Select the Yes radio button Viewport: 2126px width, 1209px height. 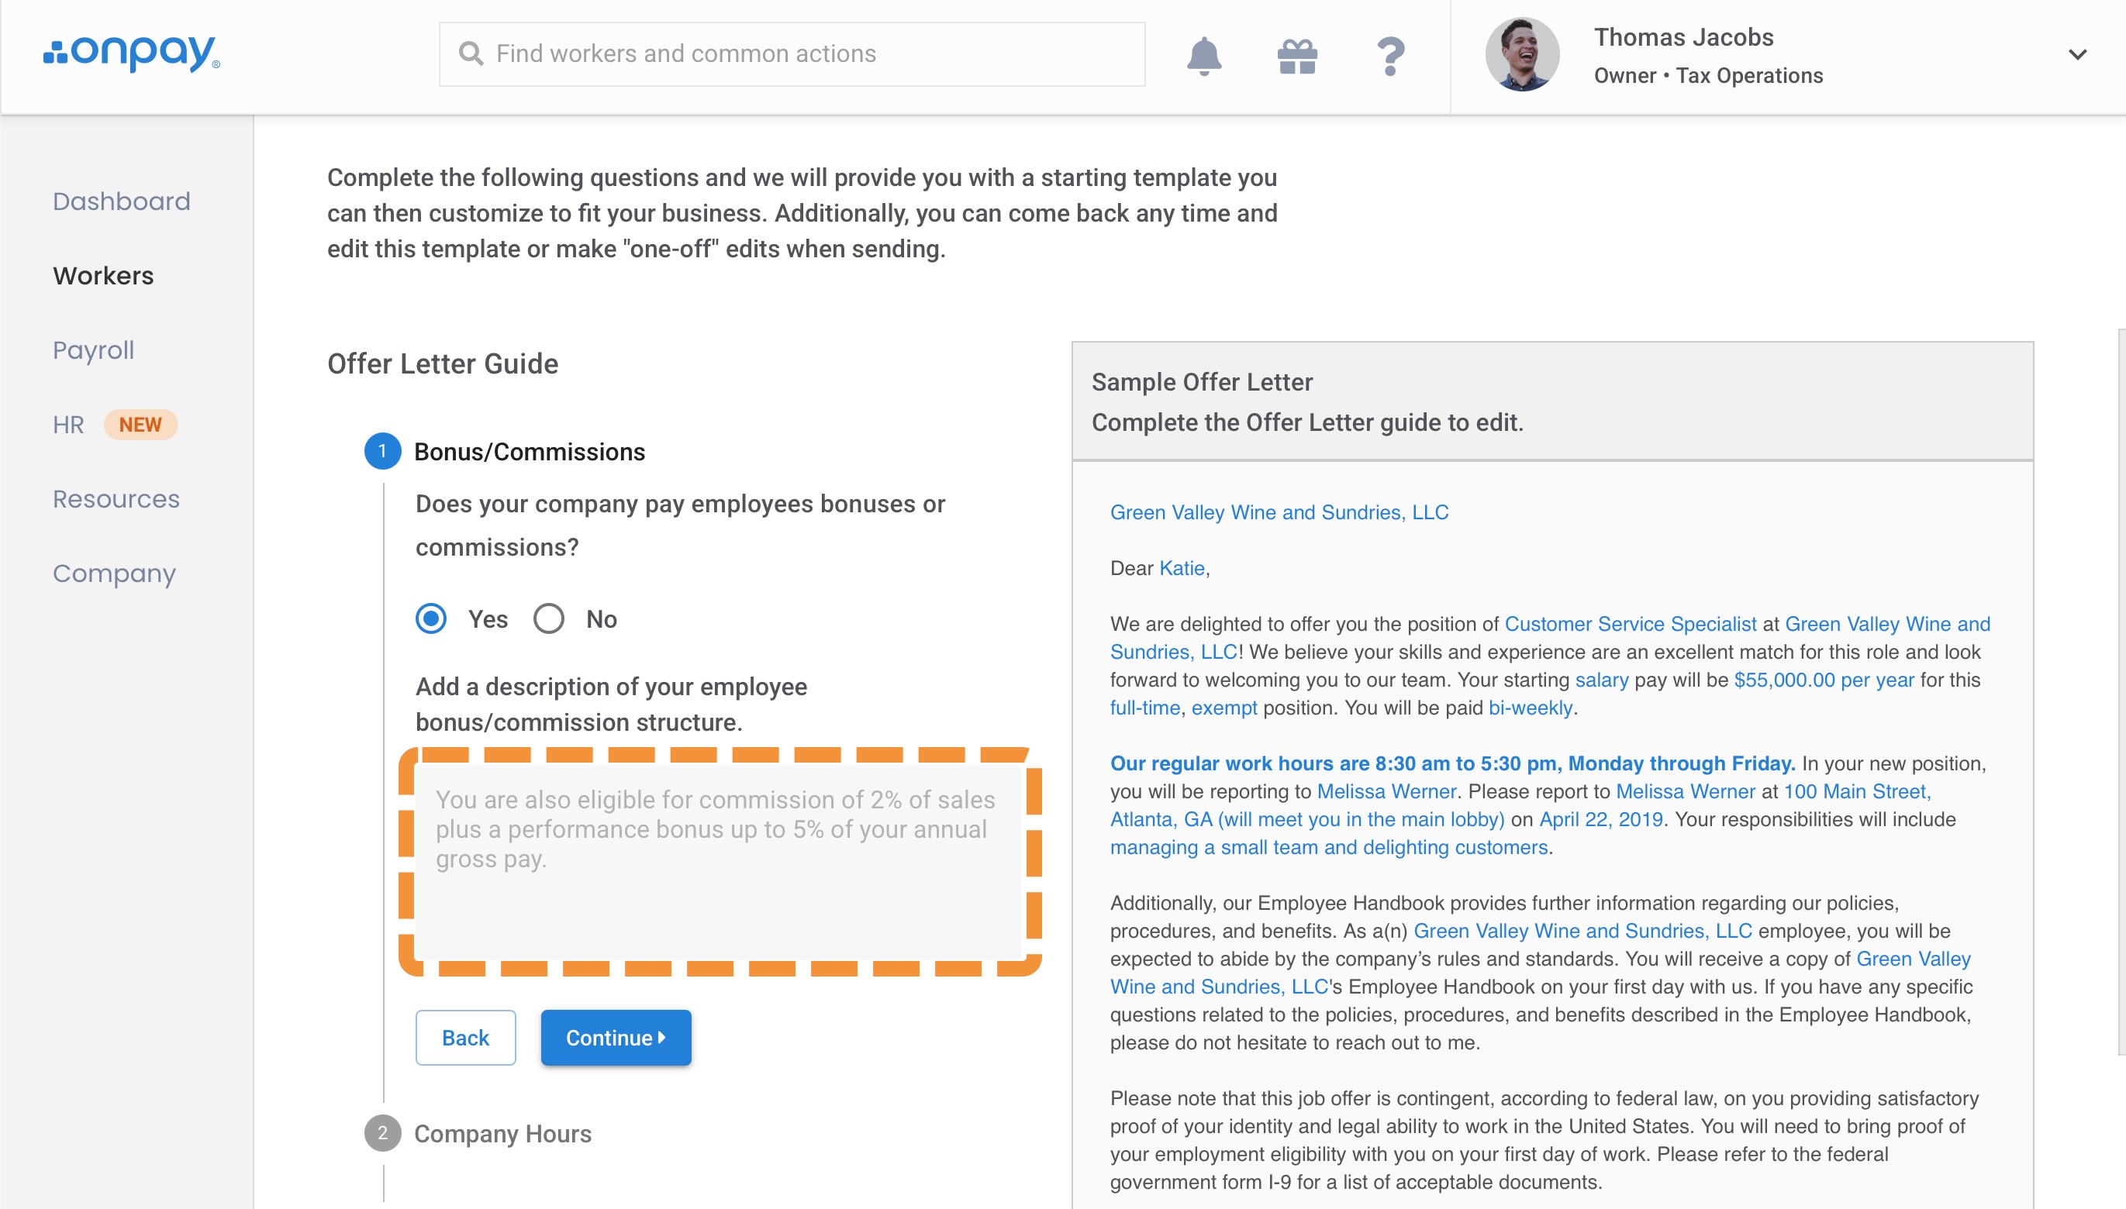(x=431, y=618)
